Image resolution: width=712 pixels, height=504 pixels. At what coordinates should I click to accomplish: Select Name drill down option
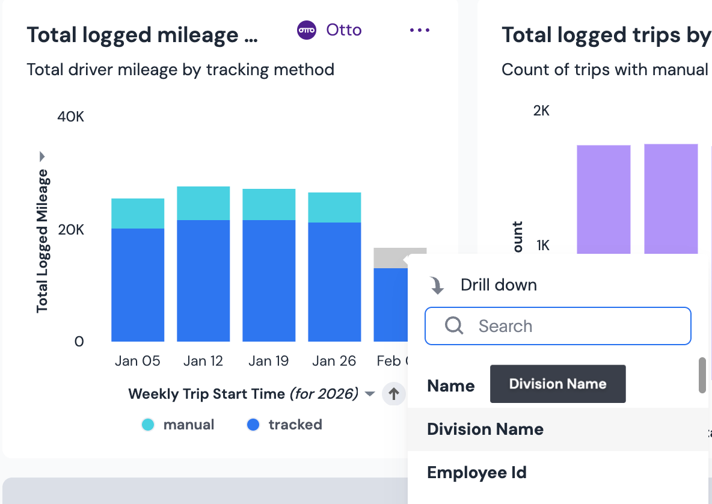tap(450, 386)
